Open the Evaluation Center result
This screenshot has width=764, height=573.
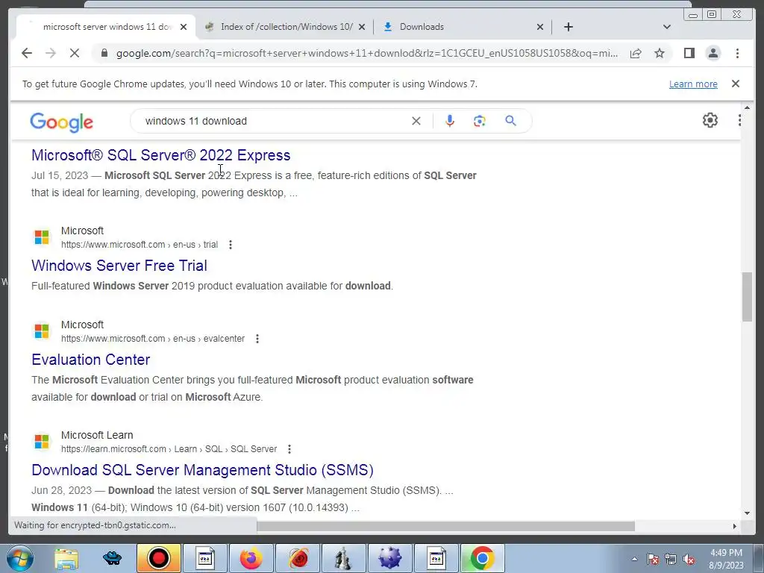click(90, 360)
